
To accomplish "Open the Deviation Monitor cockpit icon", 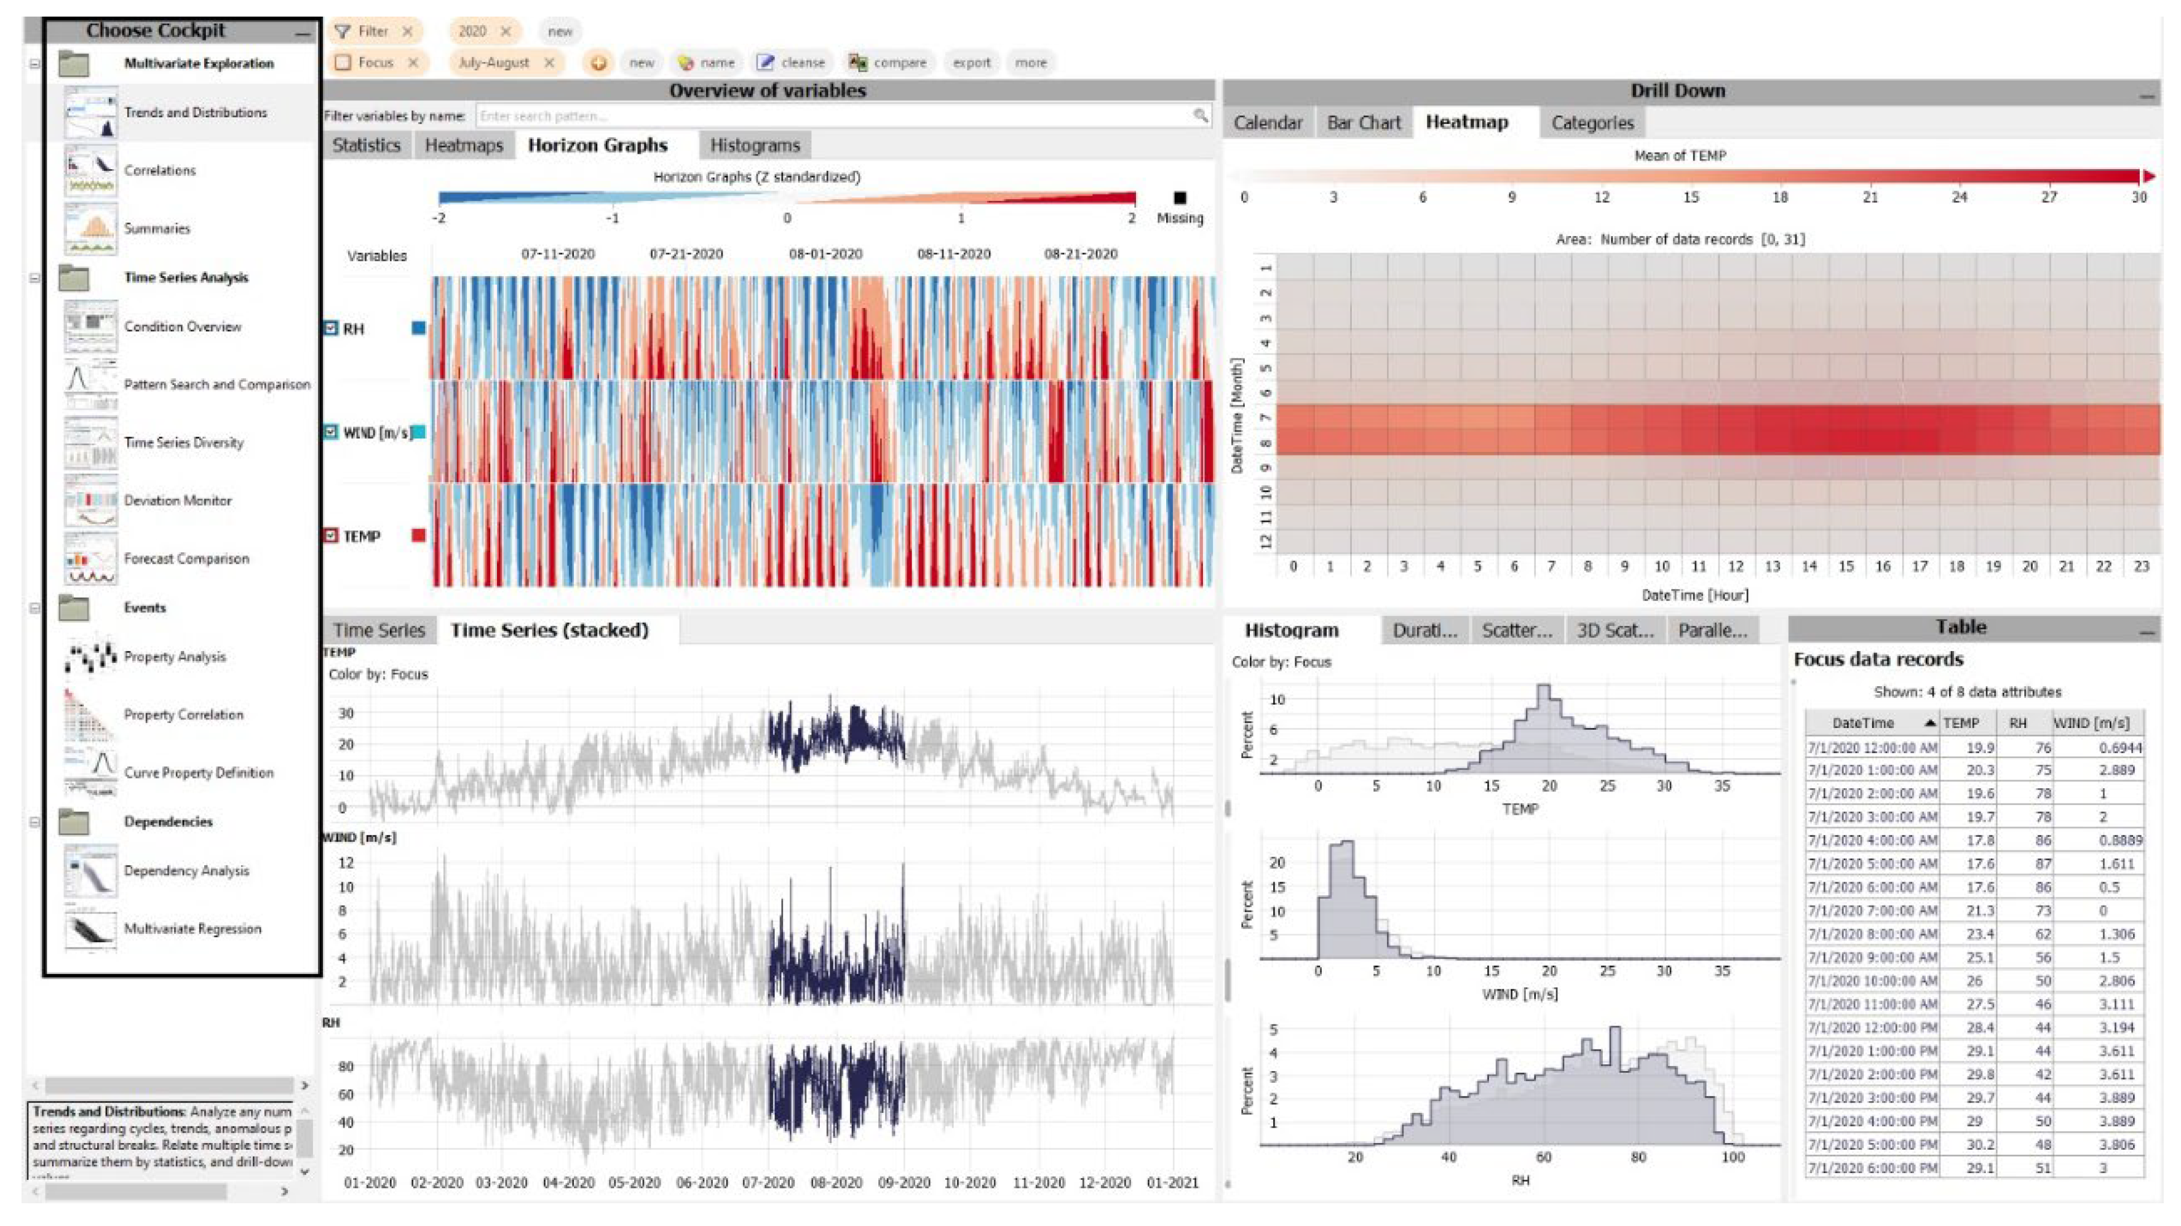I will tap(90, 500).
